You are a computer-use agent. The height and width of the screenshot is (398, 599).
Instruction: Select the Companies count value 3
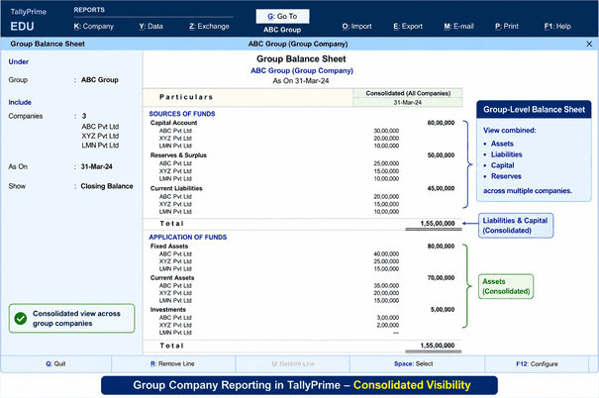(x=84, y=116)
